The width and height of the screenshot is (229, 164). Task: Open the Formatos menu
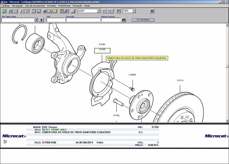click(52, 6)
